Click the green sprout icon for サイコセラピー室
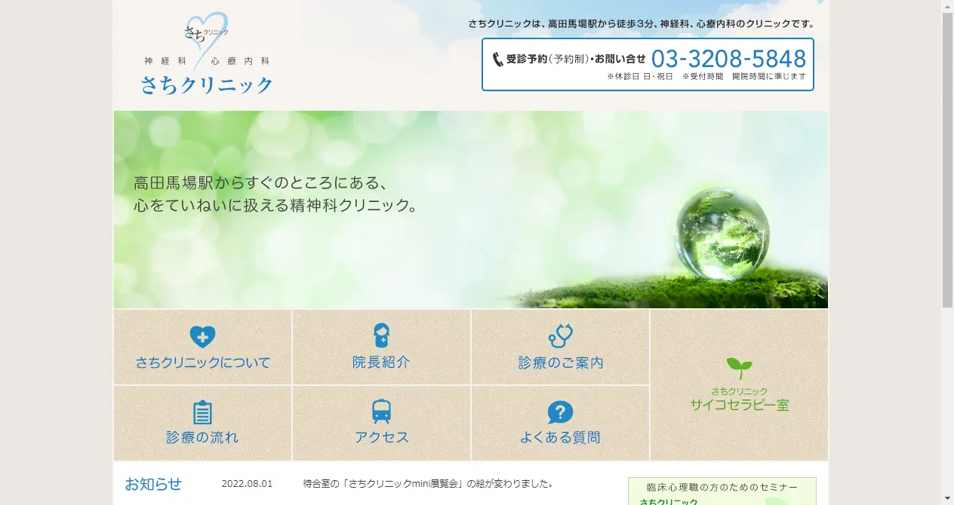The image size is (954, 505). pyautogui.click(x=739, y=367)
